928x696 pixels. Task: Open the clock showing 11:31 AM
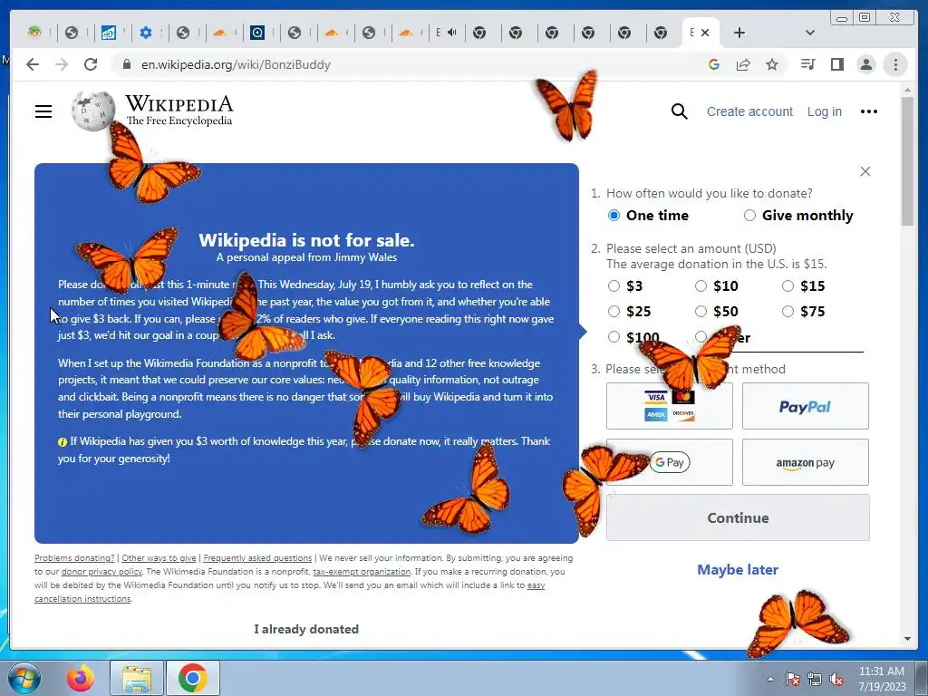(x=882, y=679)
